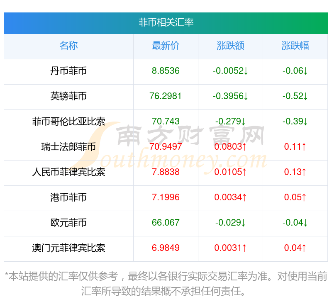Viewport: 332px width, 304px height.
Task: Click the 港币菲币 row name
Action: (68, 197)
